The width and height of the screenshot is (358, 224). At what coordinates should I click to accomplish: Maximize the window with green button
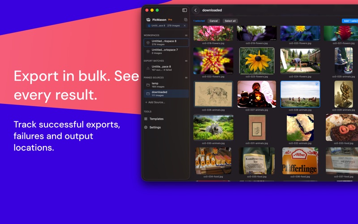(158, 10)
